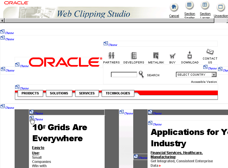The width and height of the screenshot is (228, 168).
Task: Open Financial Services, Healthcare, Manufacturing link
Action: coord(176,155)
